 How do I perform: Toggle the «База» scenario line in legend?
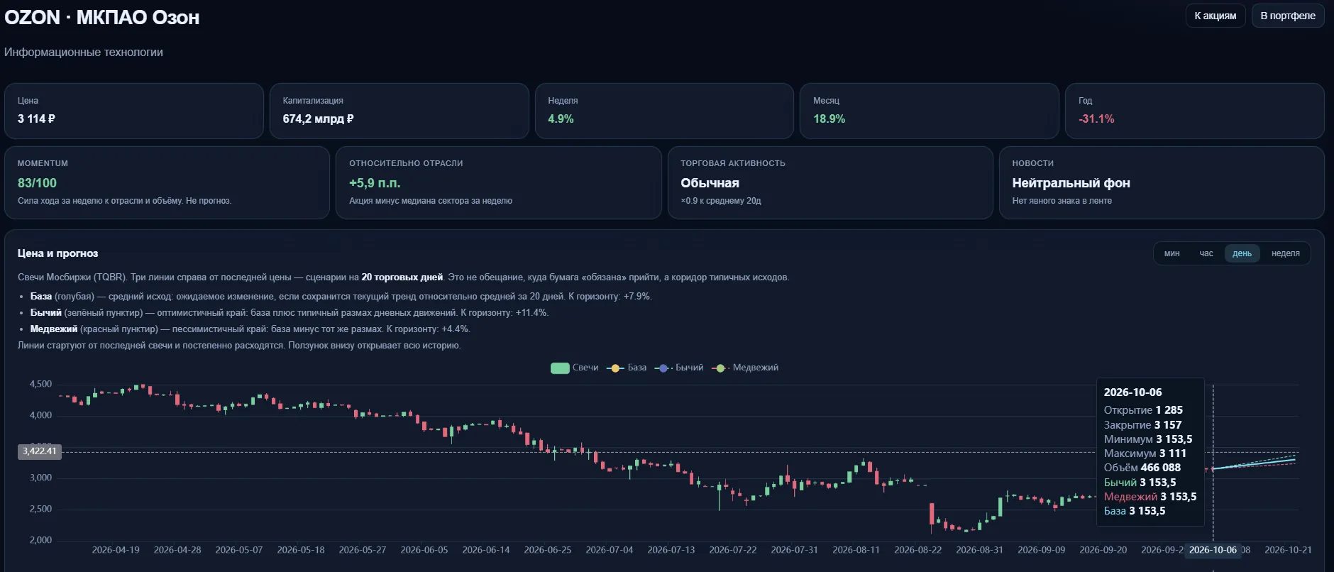[x=627, y=368]
